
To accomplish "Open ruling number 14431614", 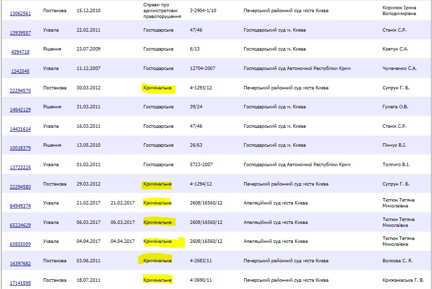I will click(x=20, y=129).
